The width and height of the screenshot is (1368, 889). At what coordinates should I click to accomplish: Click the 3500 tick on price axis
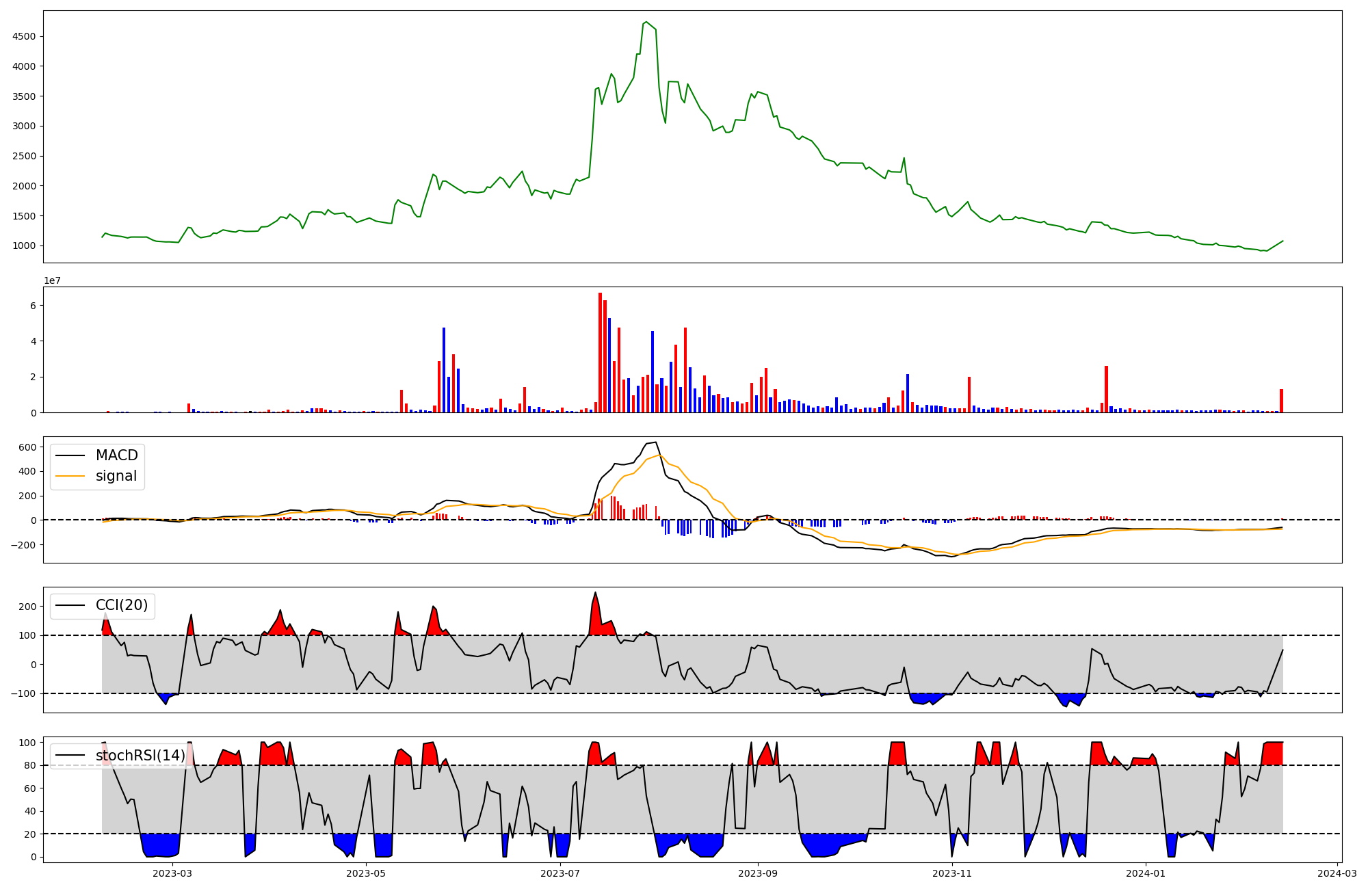(25, 96)
